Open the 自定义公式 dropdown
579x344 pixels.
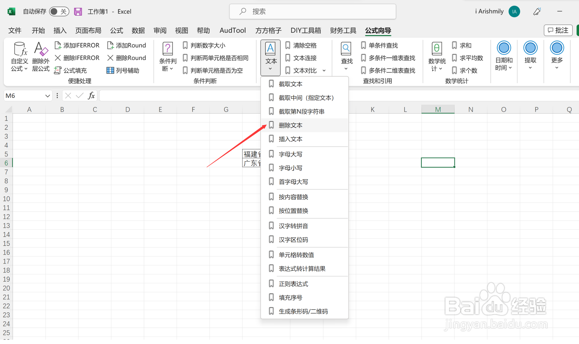pos(19,57)
